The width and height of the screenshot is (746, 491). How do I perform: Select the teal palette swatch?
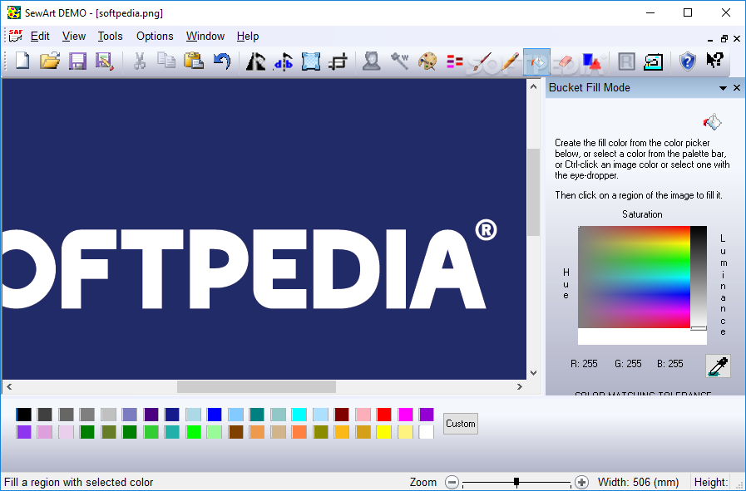coord(256,415)
